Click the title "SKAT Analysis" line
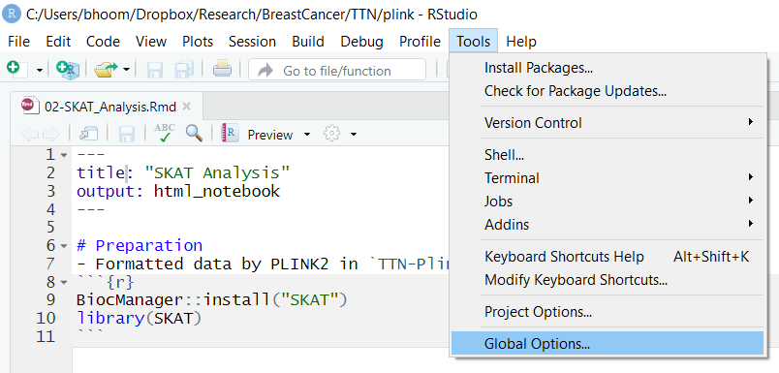This screenshot has width=779, height=373. click(x=183, y=172)
